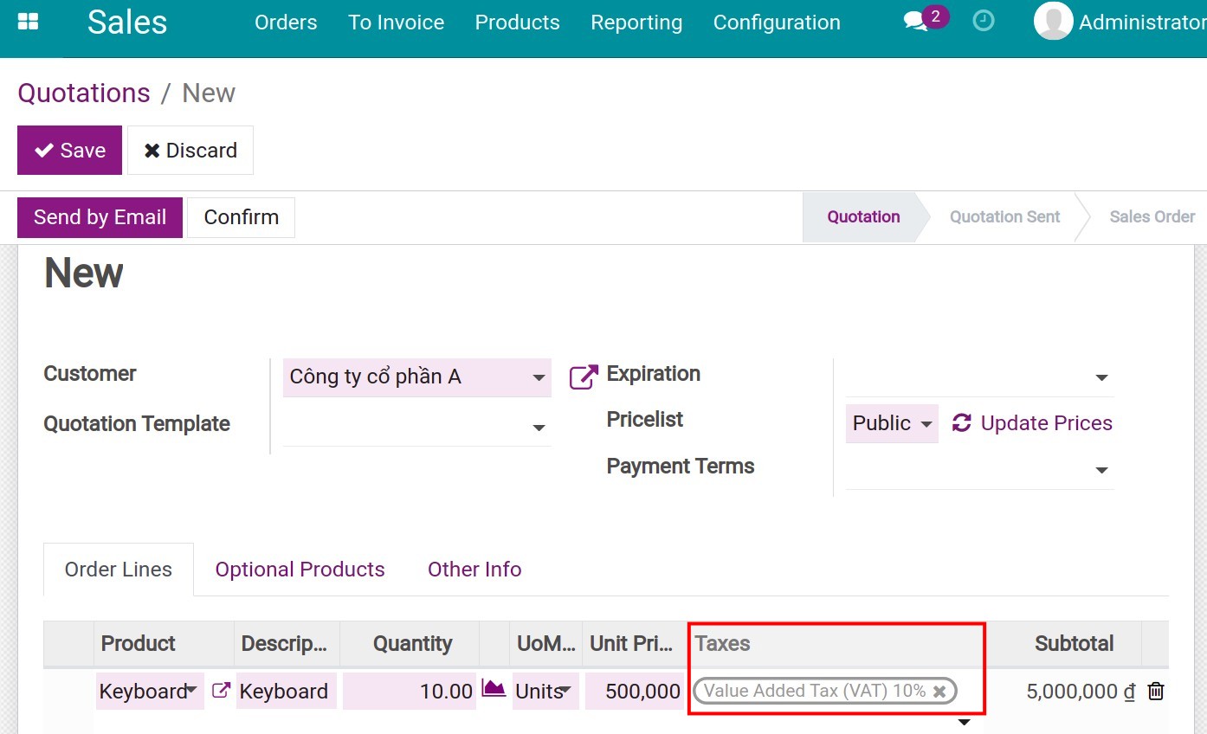The image size is (1207, 734).
Task: Click the Administrator avatar picture
Action: (1053, 21)
